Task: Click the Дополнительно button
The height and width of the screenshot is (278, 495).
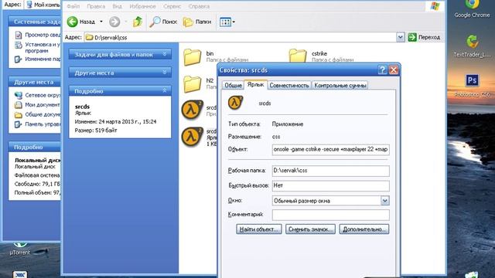Action: point(364,229)
